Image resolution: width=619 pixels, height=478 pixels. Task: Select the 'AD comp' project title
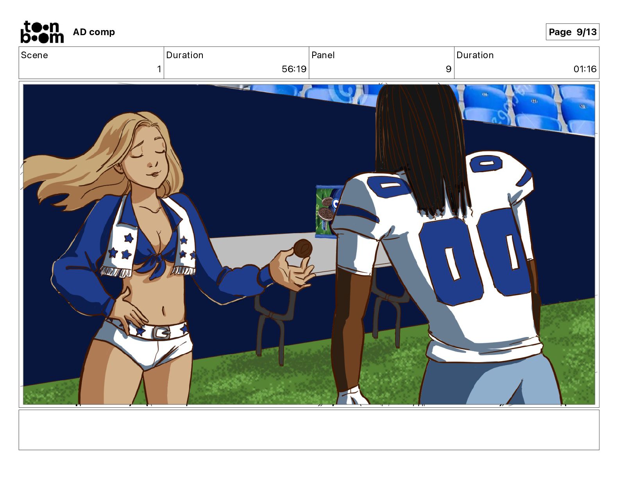[x=94, y=32]
